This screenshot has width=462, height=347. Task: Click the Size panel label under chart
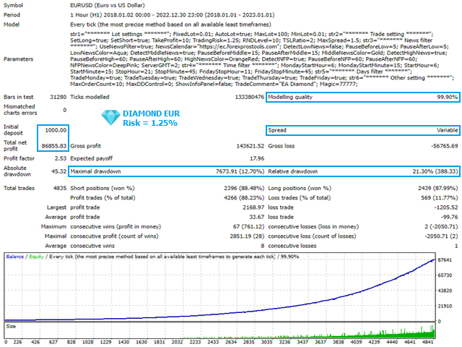pyautogui.click(x=11, y=326)
